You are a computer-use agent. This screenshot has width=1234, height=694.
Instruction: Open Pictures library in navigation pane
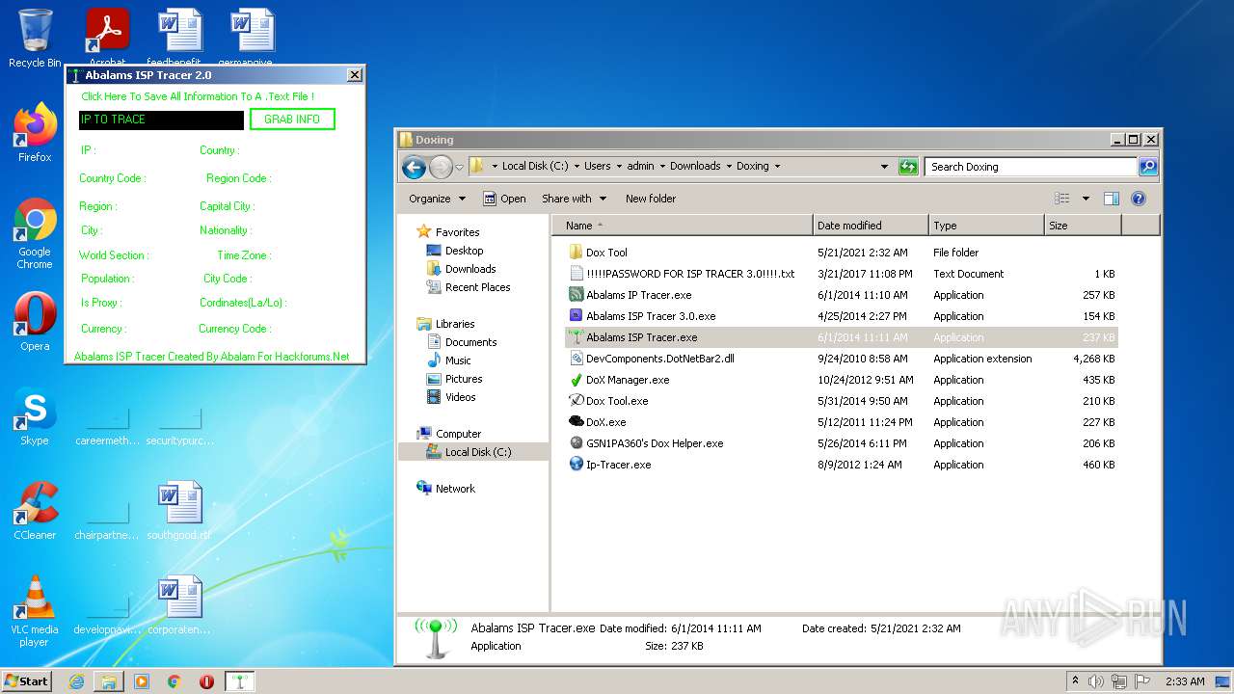[454, 379]
